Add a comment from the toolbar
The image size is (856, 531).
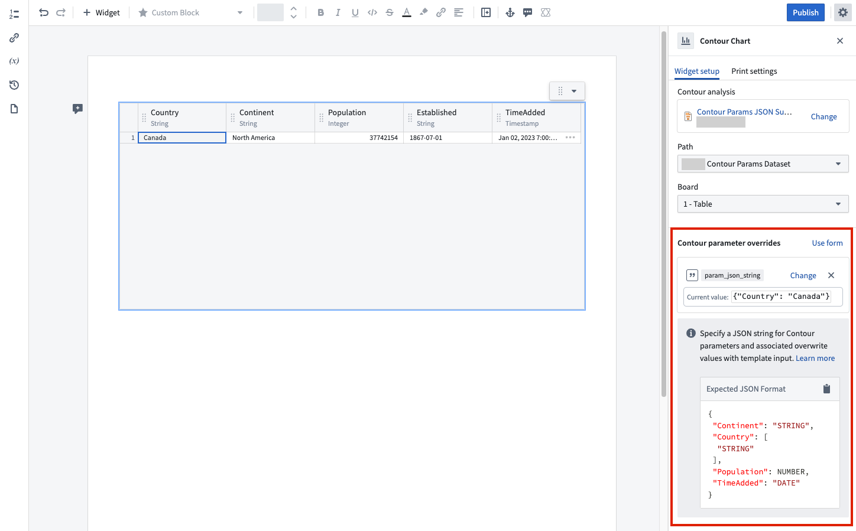pyautogui.click(x=527, y=12)
